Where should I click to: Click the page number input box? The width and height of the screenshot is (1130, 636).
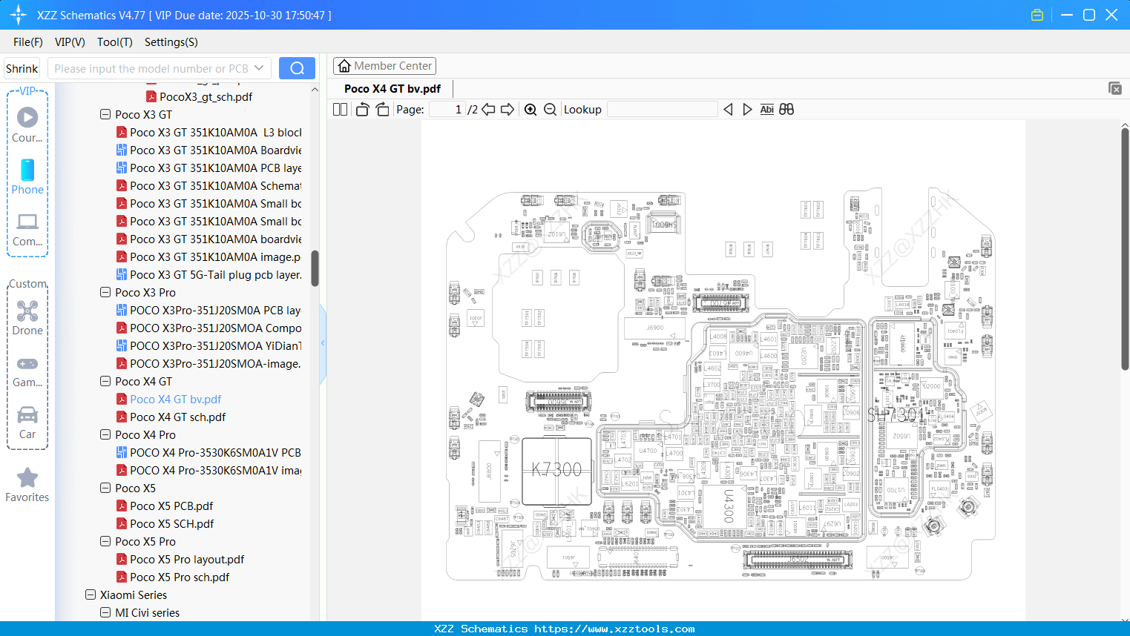click(x=447, y=109)
